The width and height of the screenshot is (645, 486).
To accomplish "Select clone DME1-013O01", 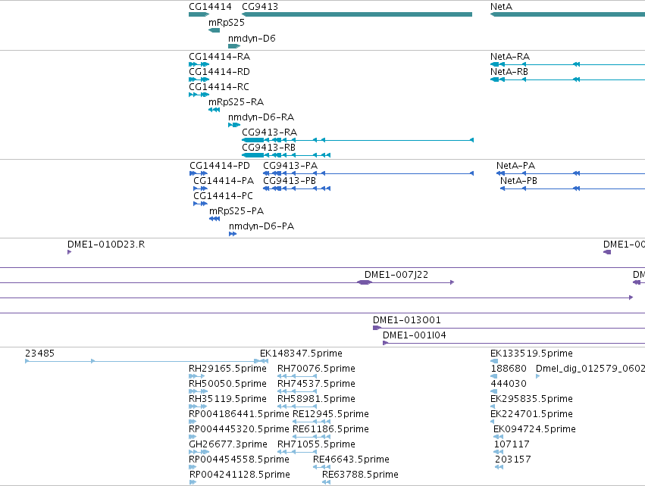I will pos(407,320).
